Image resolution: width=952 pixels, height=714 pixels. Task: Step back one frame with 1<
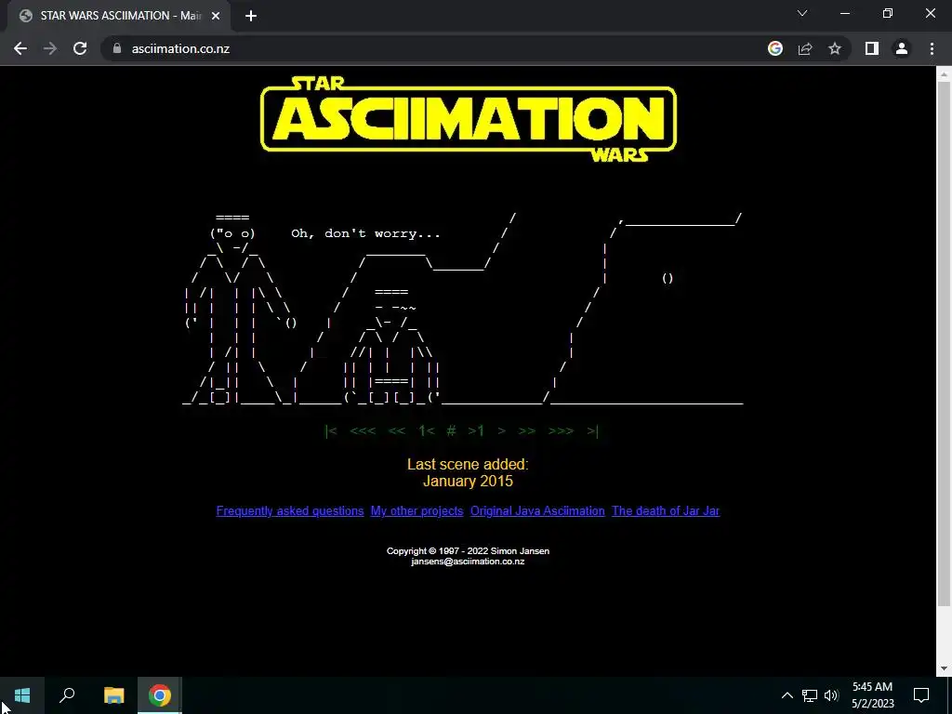(426, 431)
